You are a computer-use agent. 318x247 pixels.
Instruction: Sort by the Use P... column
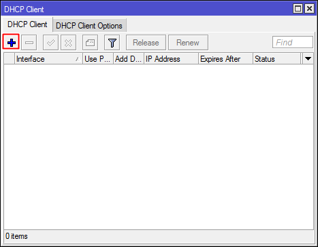pos(98,59)
